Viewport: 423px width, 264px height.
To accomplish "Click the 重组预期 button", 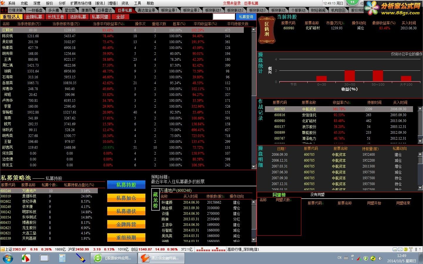I will [126, 238].
